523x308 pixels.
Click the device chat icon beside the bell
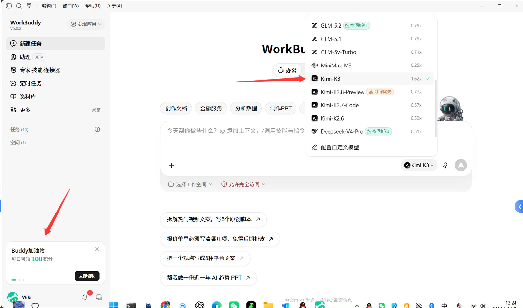pyautogui.click(x=99, y=297)
